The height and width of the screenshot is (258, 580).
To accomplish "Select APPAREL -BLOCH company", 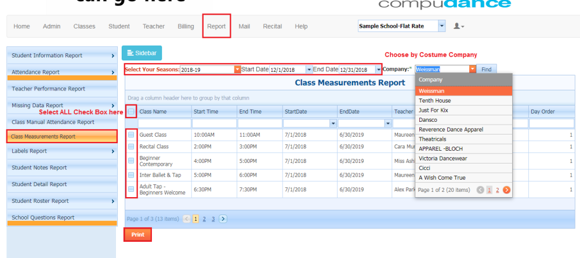I will [x=463, y=148].
